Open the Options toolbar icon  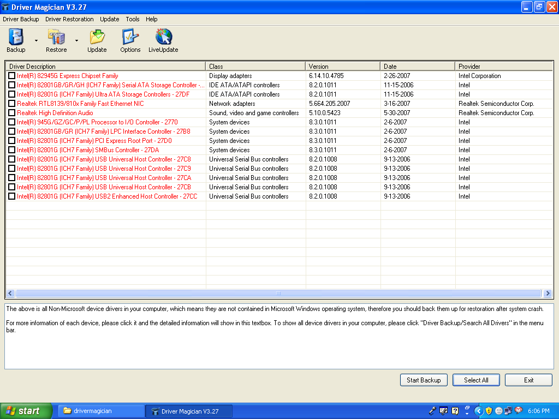pos(130,40)
